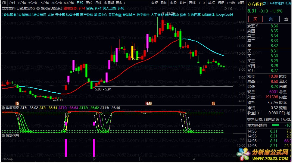Click the blue 卖 sell button

tap(271, 19)
